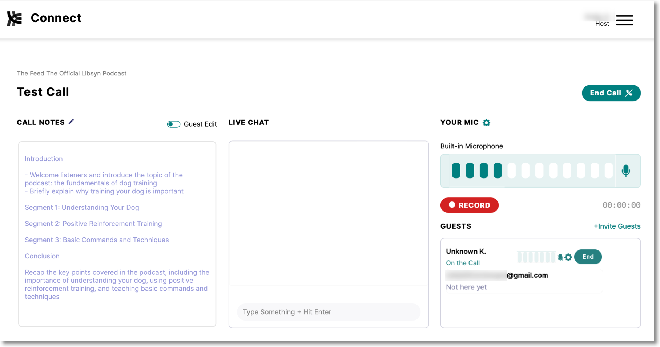Click +Invite Guests link
The image size is (660, 347).
pos(617,226)
